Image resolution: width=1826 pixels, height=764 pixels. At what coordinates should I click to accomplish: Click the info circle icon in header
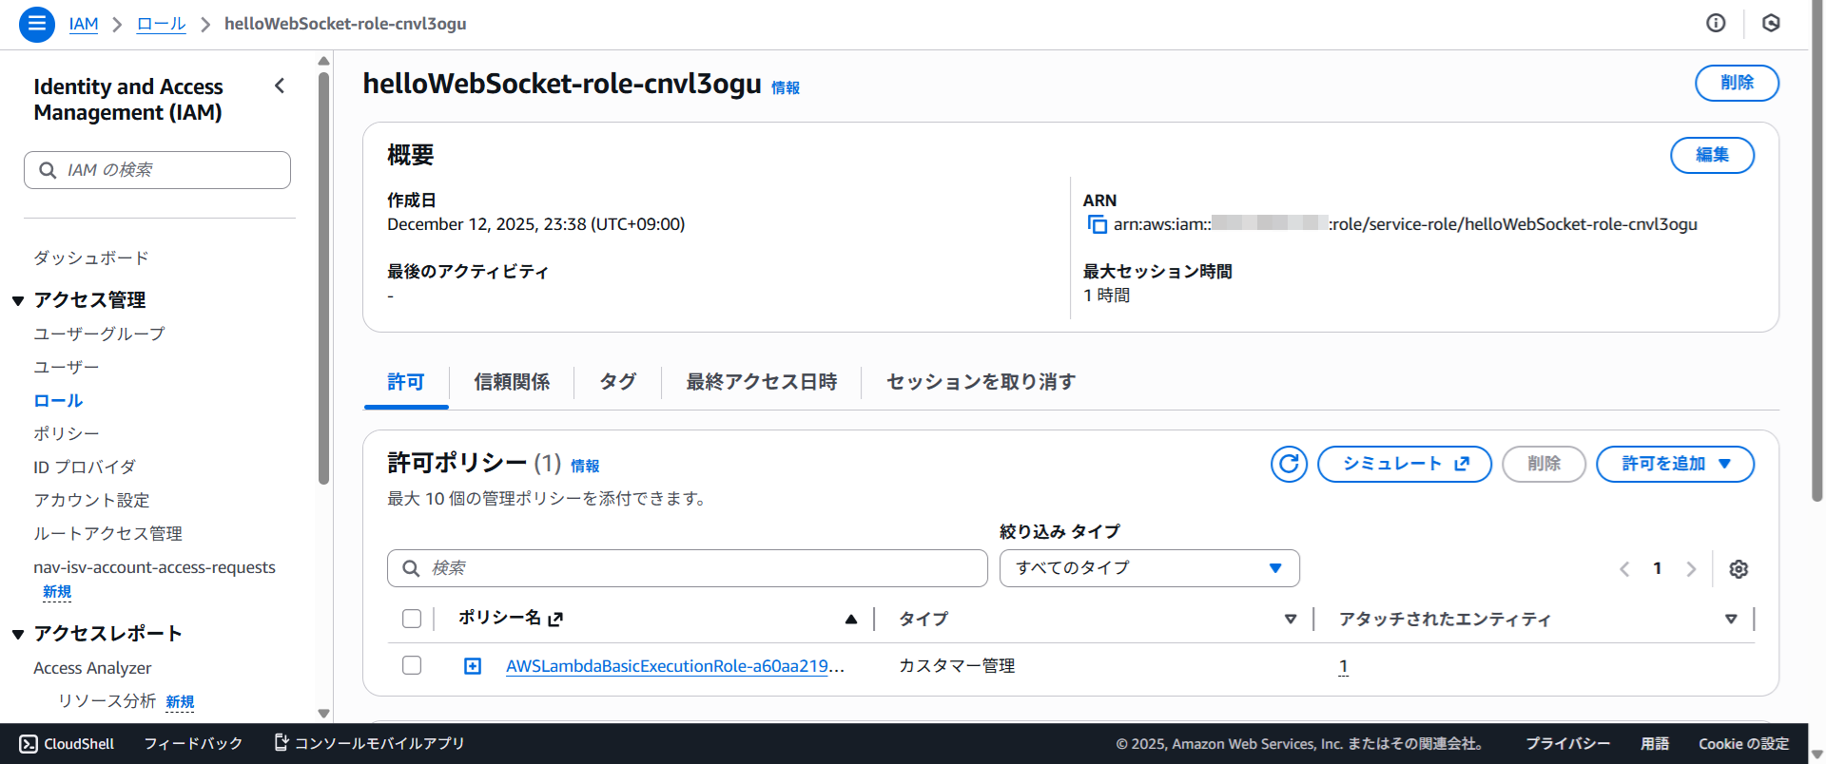[1716, 24]
